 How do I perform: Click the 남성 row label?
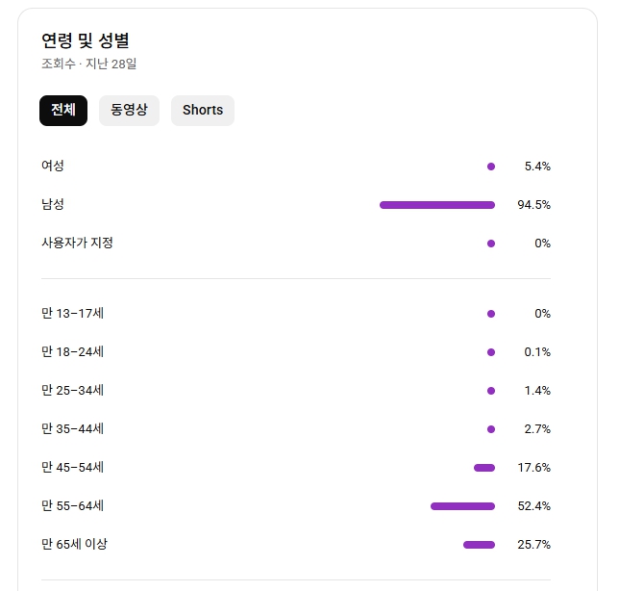(53, 204)
